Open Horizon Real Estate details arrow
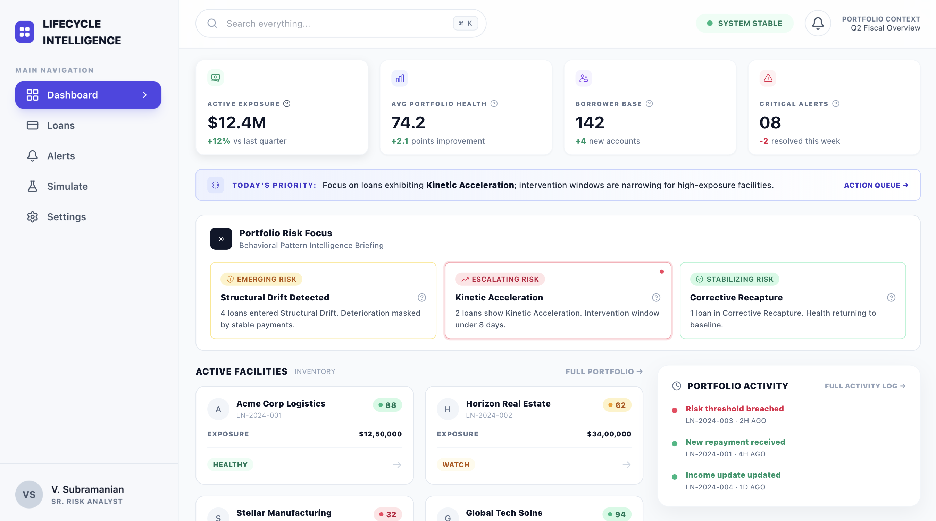This screenshot has width=936, height=521. point(626,464)
